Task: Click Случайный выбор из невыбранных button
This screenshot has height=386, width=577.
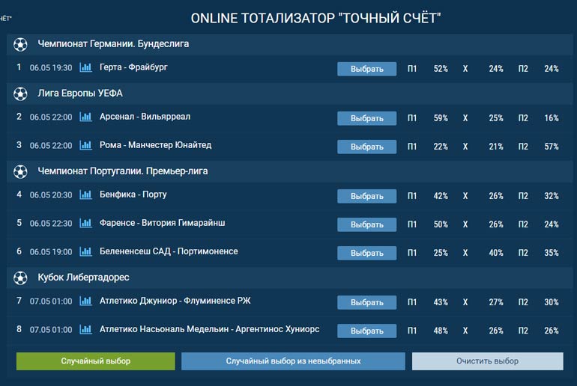Action: tap(293, 361)
